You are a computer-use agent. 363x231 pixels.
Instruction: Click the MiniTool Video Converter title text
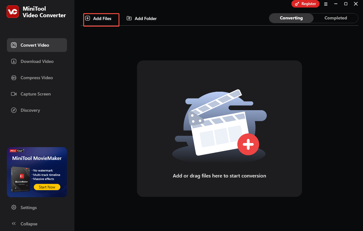pyautogui.click(x=44, y=12)
